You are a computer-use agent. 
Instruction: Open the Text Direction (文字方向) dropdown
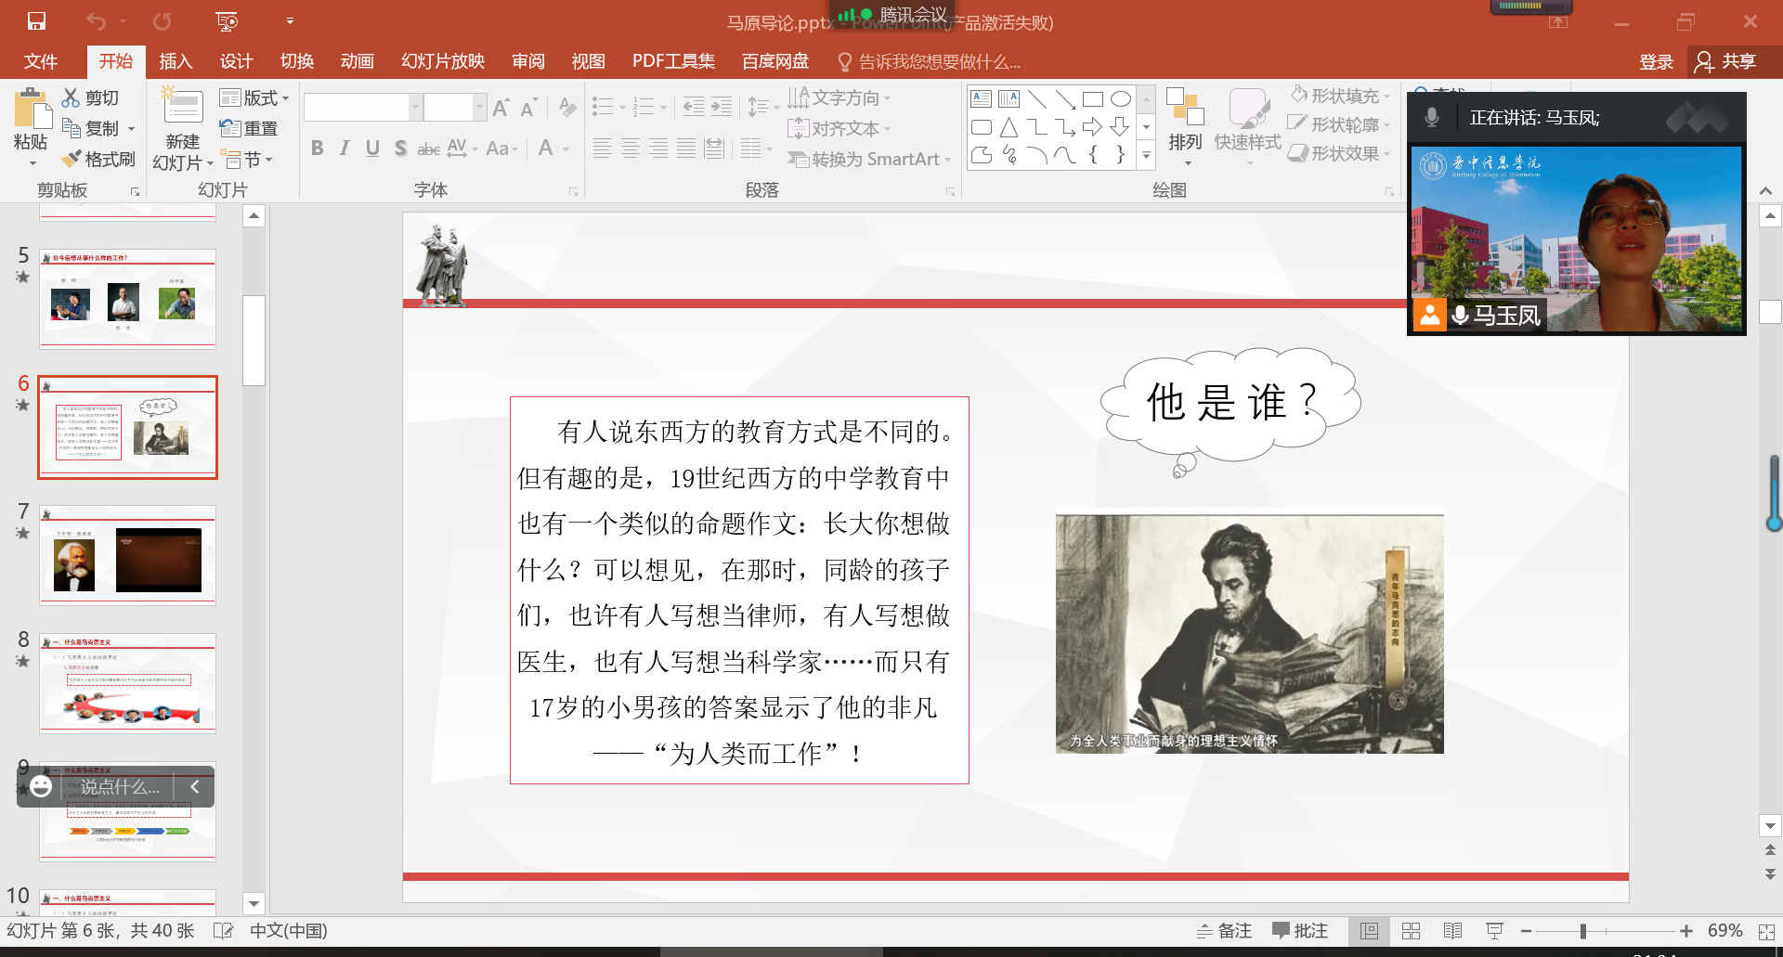tap(839, 97)
